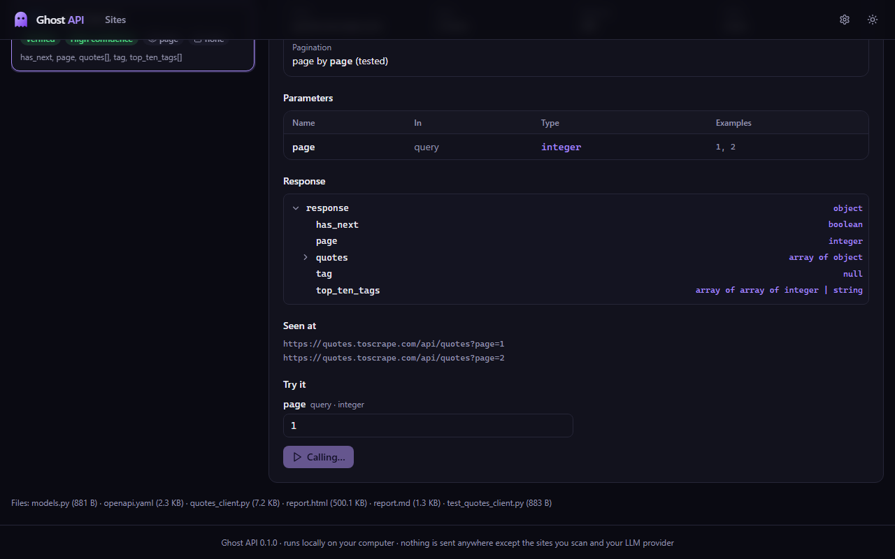Click the examples value "1, 2"
Viewport: 895px width, 559px height.
[x=726, y=147]
